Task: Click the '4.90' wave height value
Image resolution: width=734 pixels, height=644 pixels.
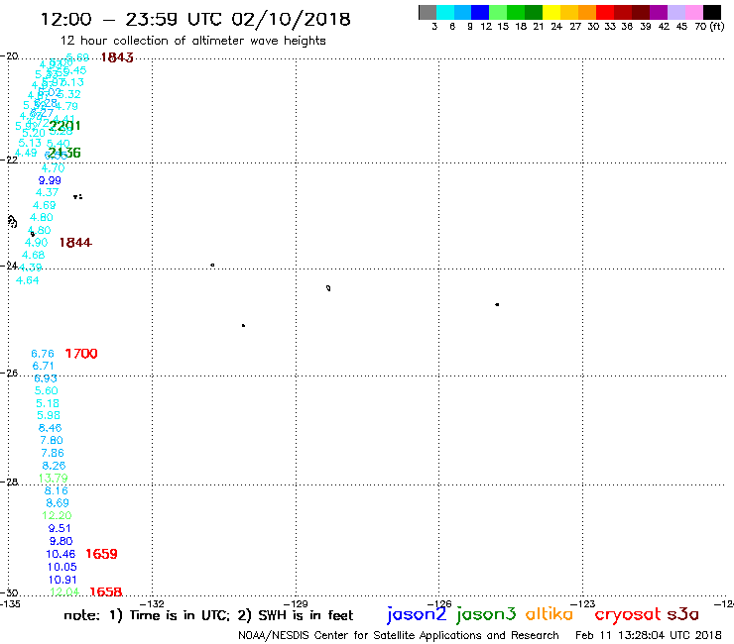Action: click(x=37, y=243)
